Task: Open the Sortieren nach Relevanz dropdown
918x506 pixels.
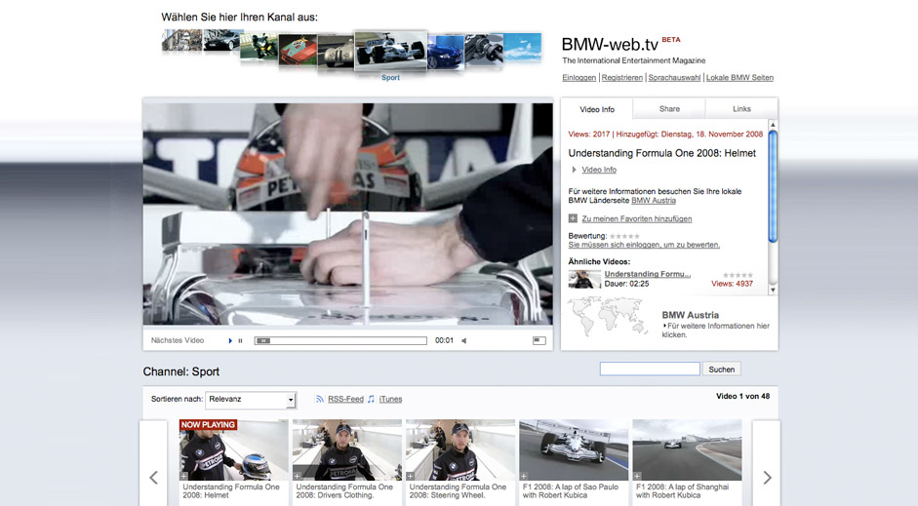Action: coord(251,400)
